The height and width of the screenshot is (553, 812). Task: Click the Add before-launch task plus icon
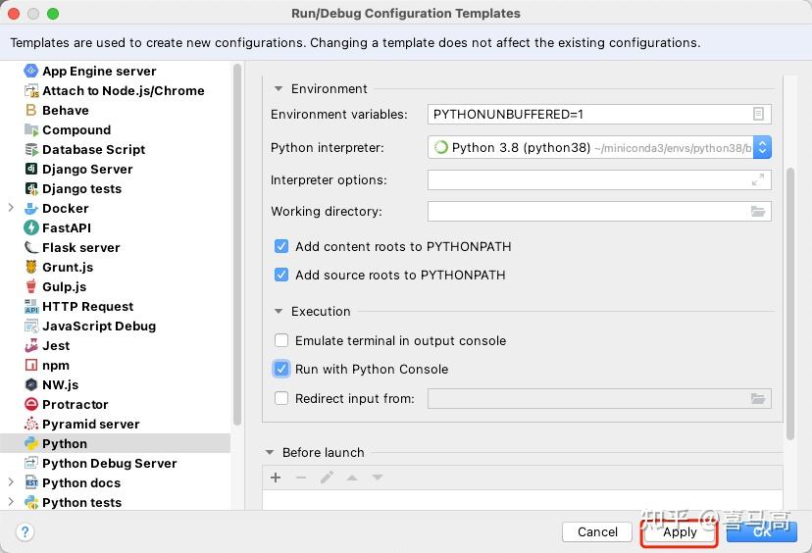276,478
